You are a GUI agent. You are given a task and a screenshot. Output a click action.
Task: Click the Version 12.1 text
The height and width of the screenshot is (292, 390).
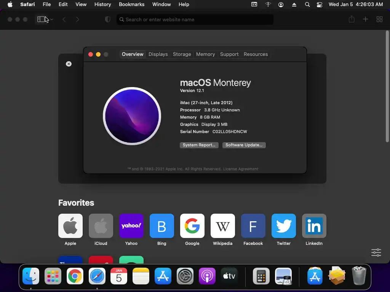(192, 90)
